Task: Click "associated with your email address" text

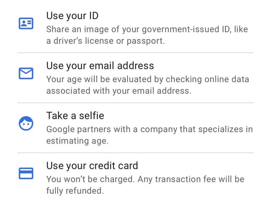Action: 119,91
